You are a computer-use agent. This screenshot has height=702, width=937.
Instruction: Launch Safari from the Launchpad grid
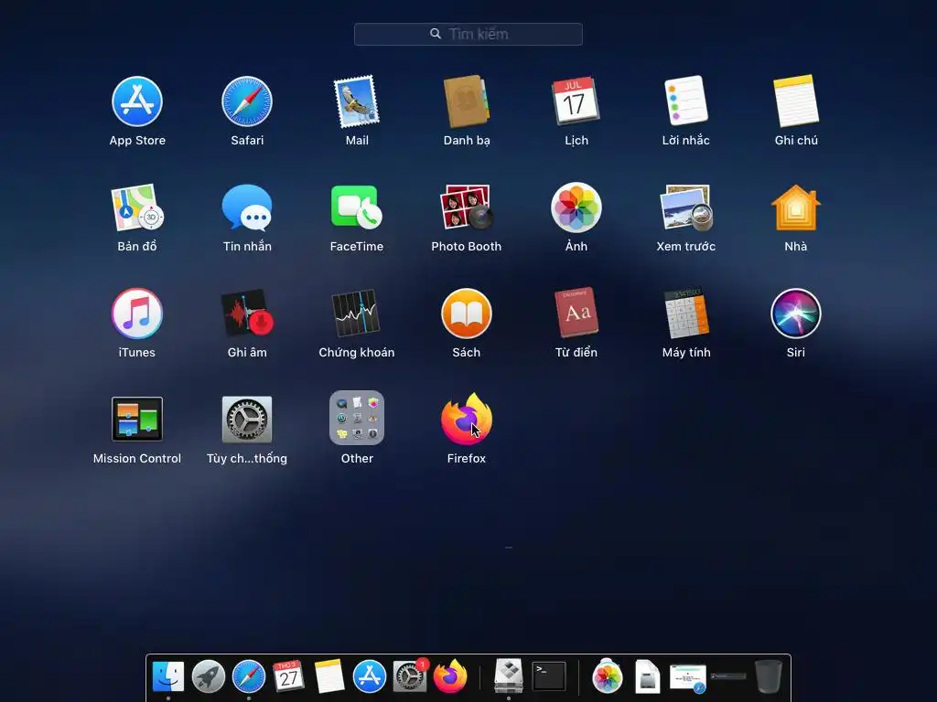[x=247, y=101]
